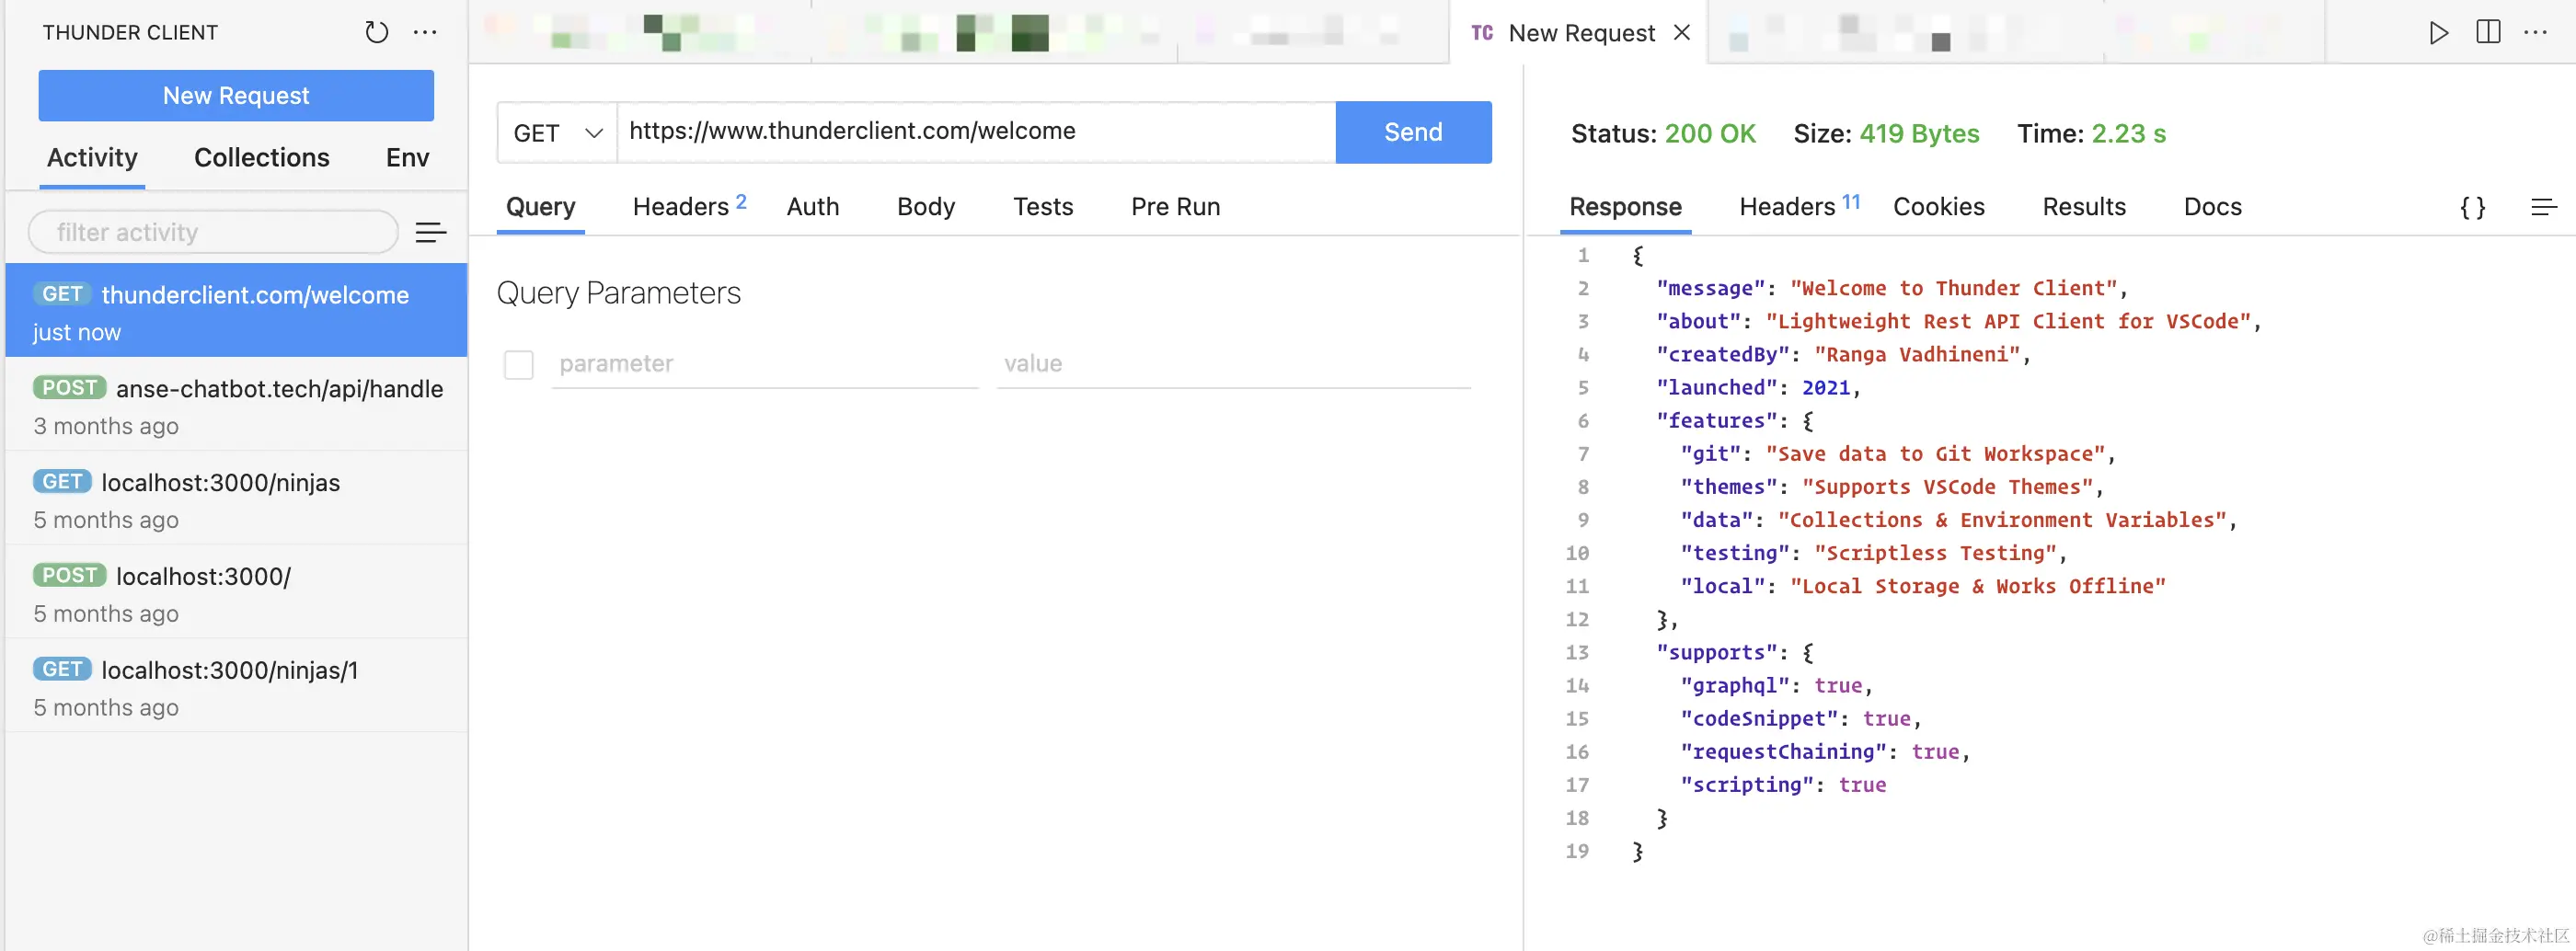Click the THUNDER CLIENT panel title
This screenshot has width=2576, height=951.
(130, 33)
